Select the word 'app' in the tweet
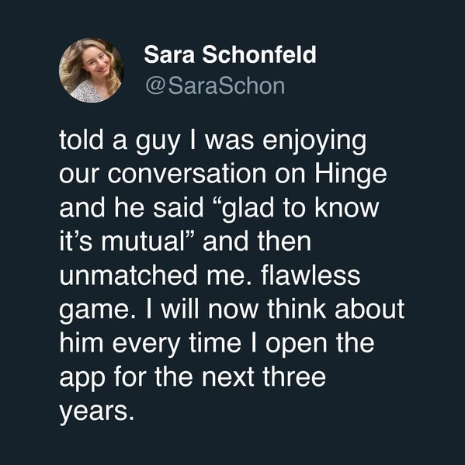This screenshot has height=465, width=465. pyautogui.click(x=82, y=378)
